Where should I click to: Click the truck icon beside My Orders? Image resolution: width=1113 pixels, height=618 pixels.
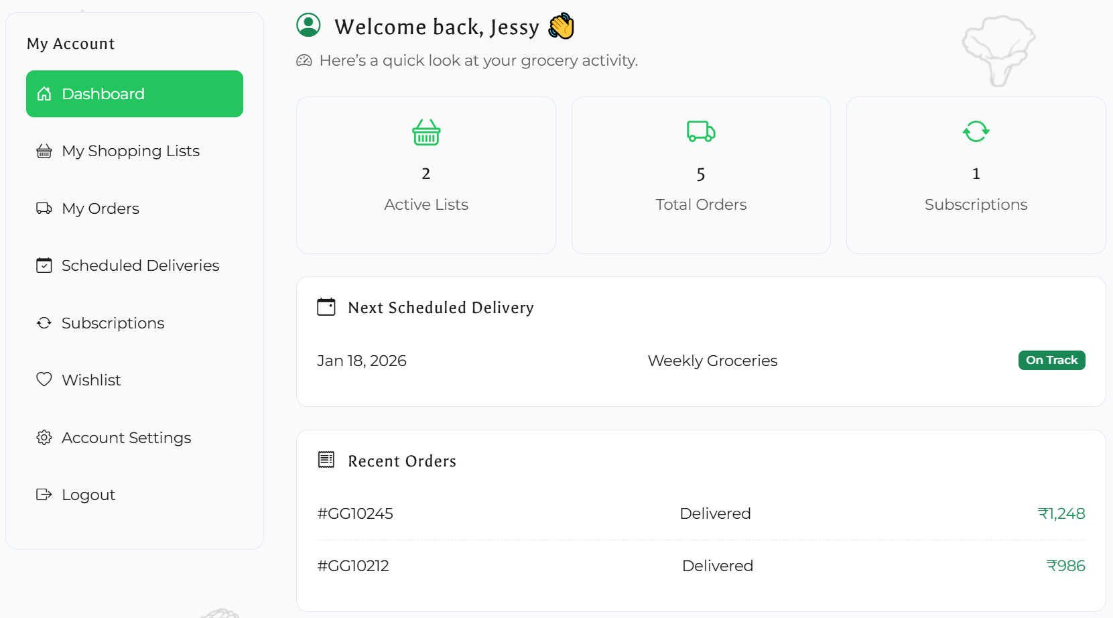tap(44, 208)
